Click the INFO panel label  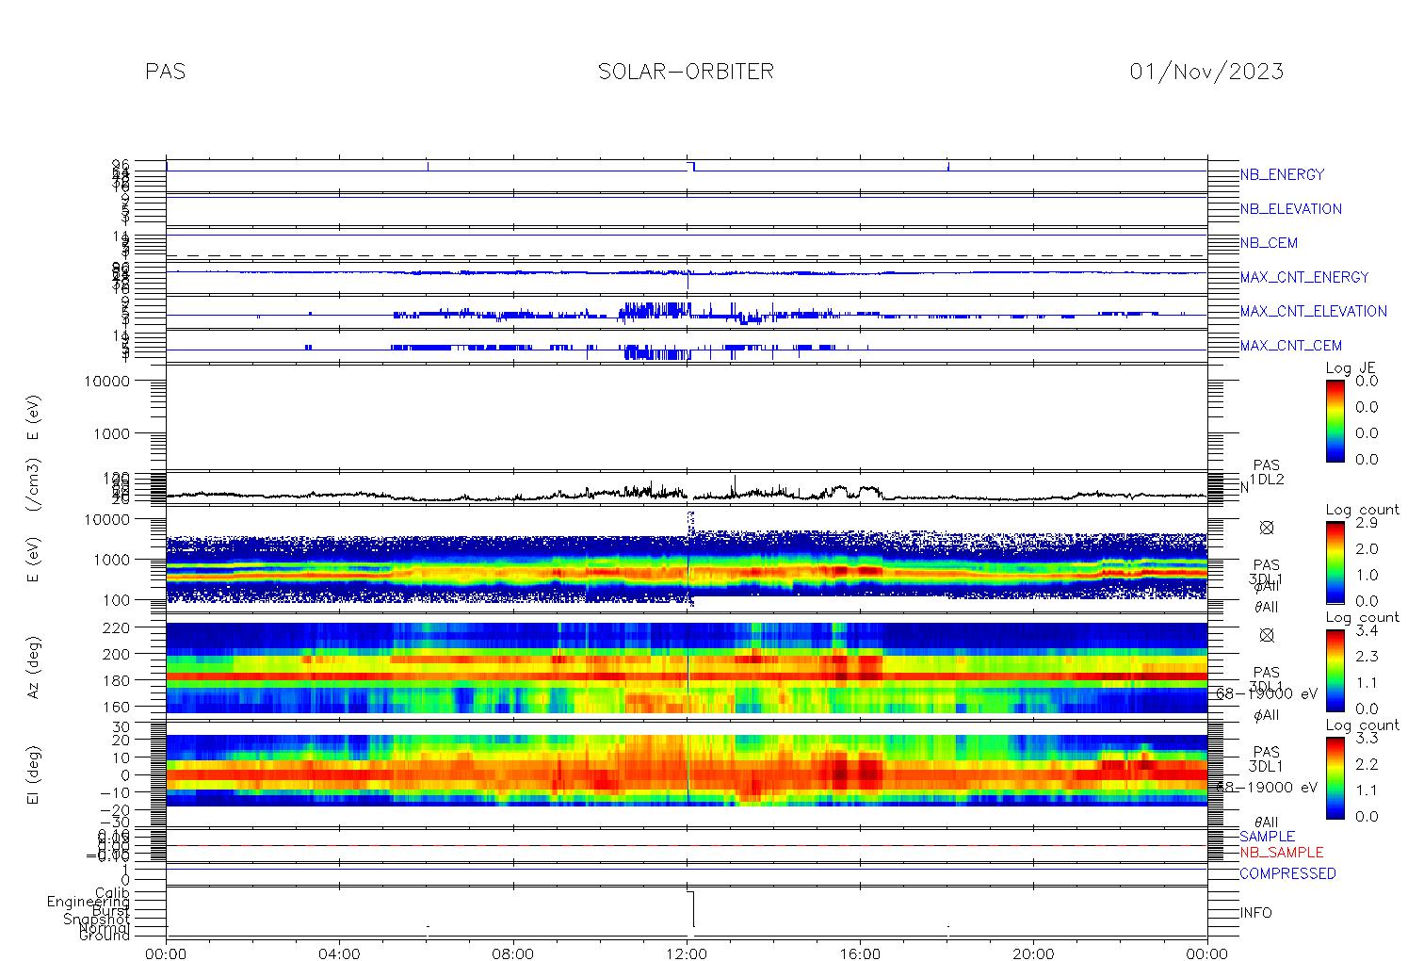(x=1255, y=913)
